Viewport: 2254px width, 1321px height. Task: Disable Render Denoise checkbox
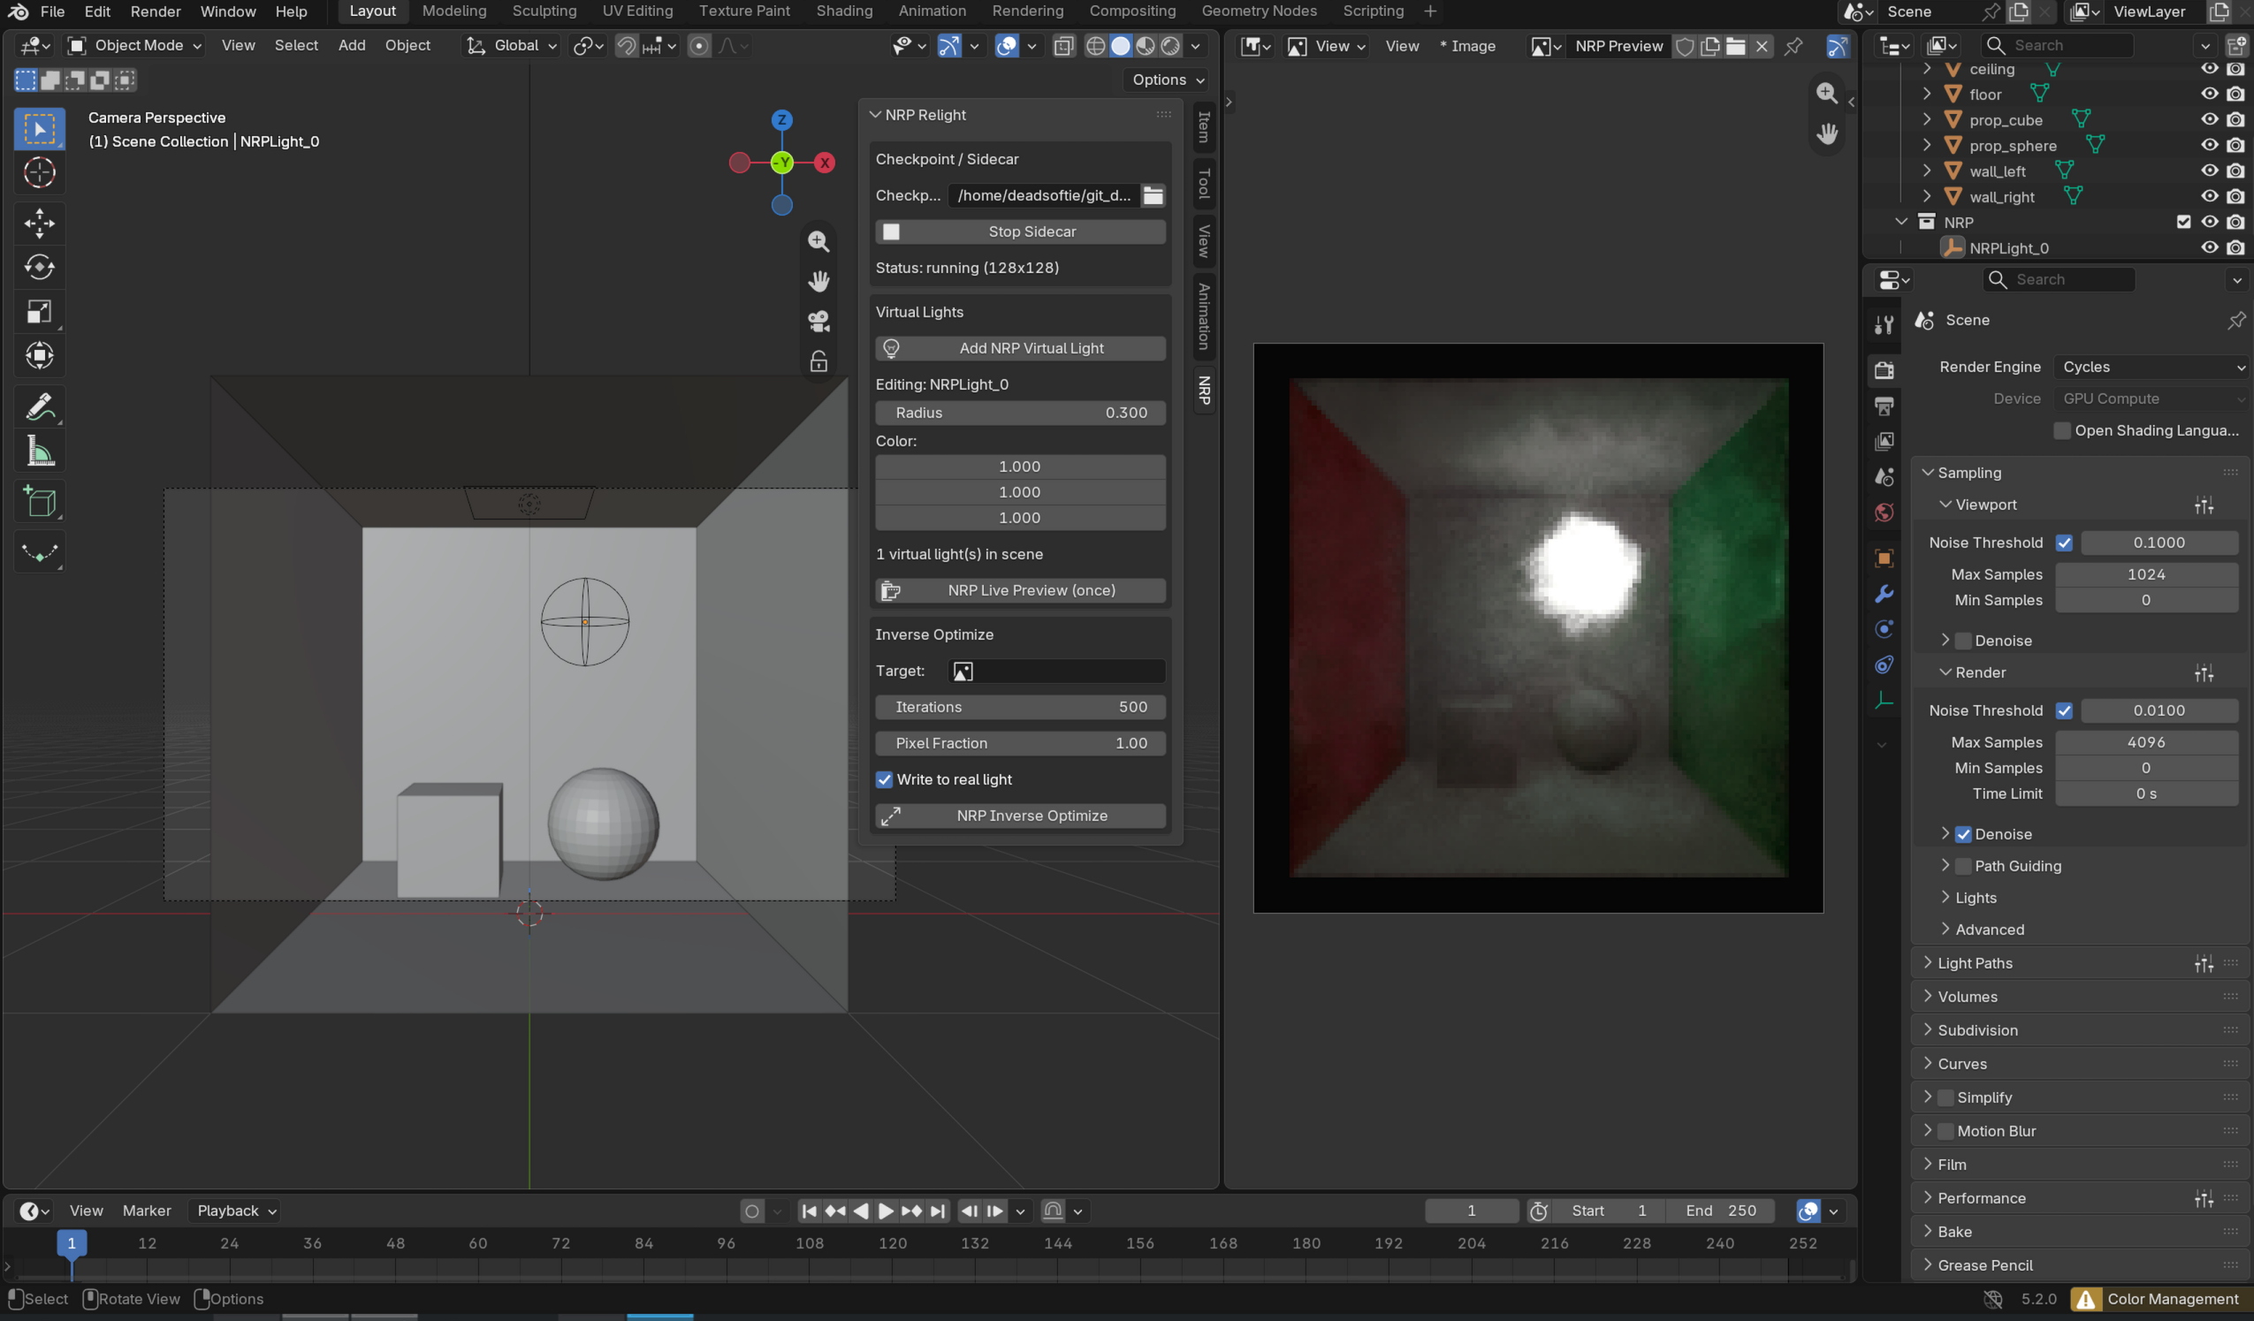point(1963,834)
